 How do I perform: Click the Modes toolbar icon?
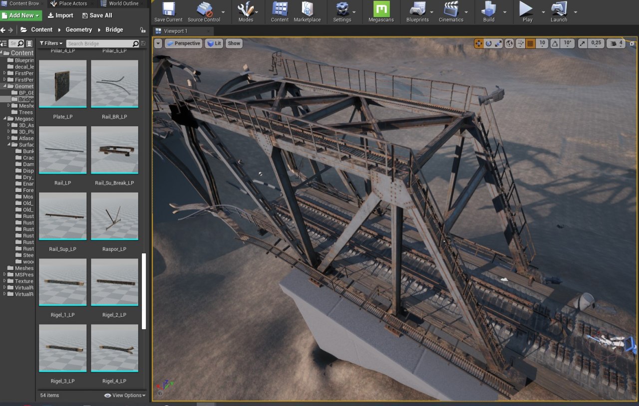(x=246, y=9)
